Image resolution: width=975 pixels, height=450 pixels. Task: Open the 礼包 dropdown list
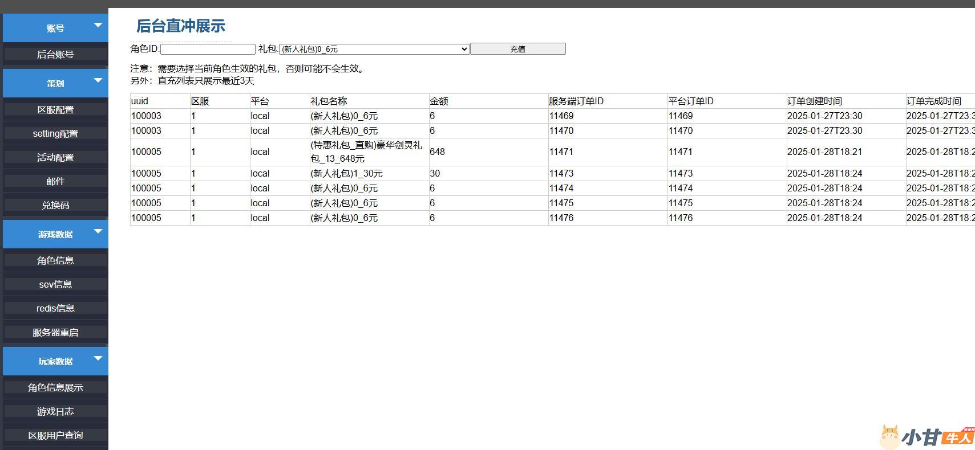pos(374,49)
